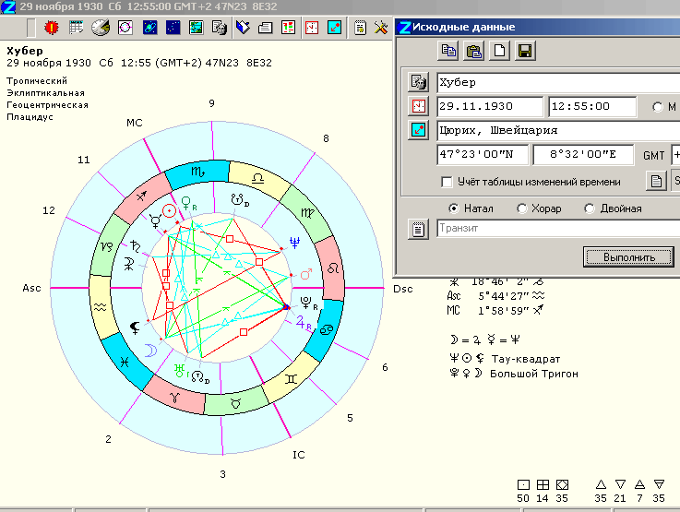Click the blue Neptune trident glyph in chart
The image size is (680, 512).
click(295, 243)
